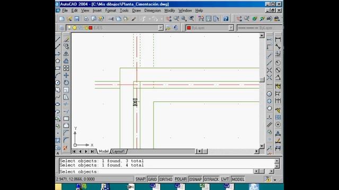Toggle LWT lineweight display
Viewport: 339px width, 190px height.
(225, 179)
